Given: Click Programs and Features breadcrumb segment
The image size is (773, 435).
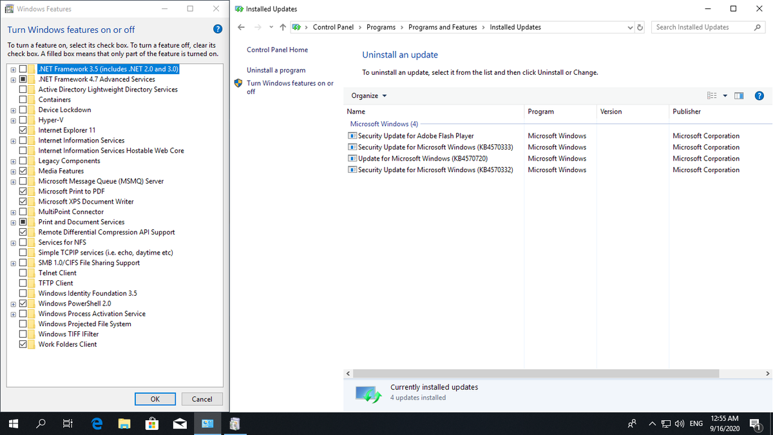Looking at the screenshot, I should tap(443, 27).
